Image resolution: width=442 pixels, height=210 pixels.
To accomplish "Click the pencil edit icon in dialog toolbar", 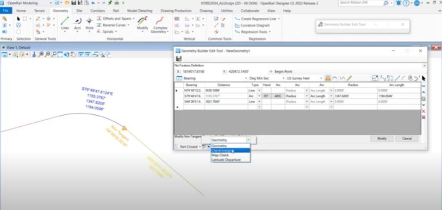I will tap(349, 78).
